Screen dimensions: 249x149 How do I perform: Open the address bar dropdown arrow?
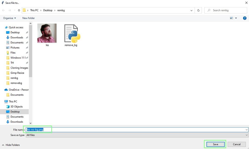click(x=191, y=10)
